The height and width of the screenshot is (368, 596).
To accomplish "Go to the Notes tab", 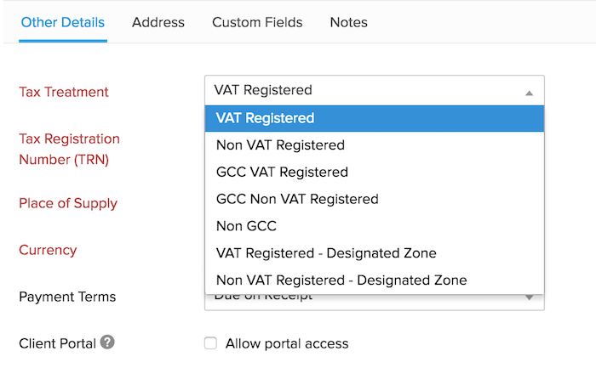I will pyautogui.click(x=348, y=22).
